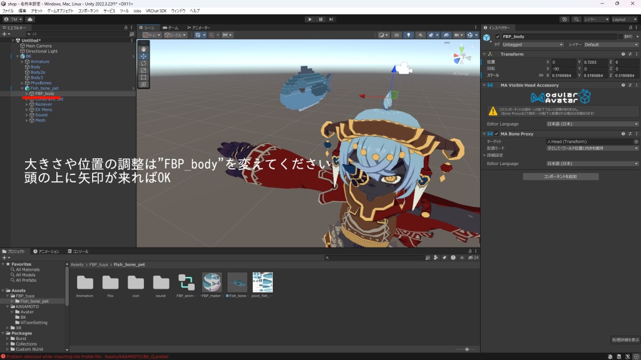Toggle MA Bone Proxy enabled checkbox

(496, 134)
